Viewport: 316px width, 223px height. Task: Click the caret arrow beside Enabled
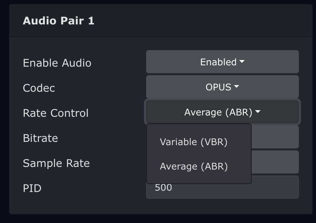[x=242, y=62]
